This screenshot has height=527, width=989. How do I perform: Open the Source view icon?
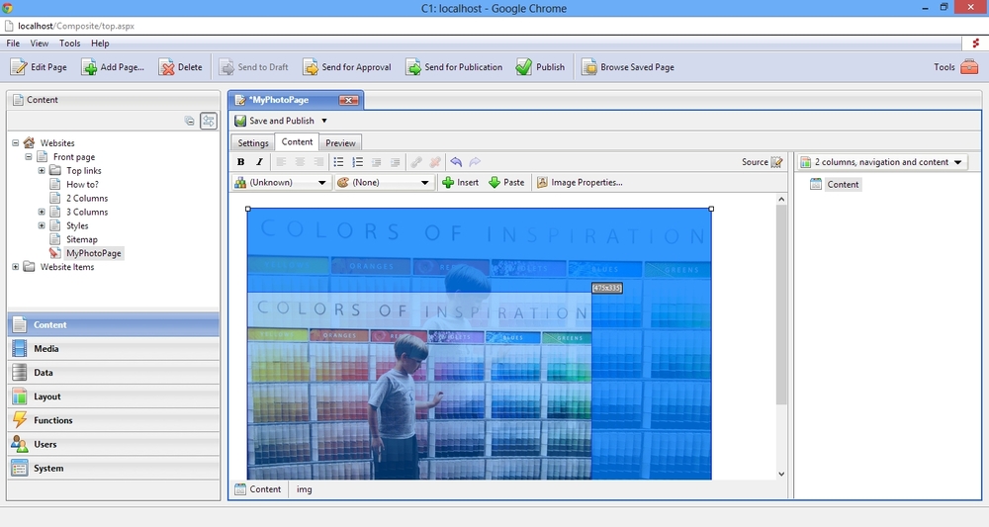point(776,162)
